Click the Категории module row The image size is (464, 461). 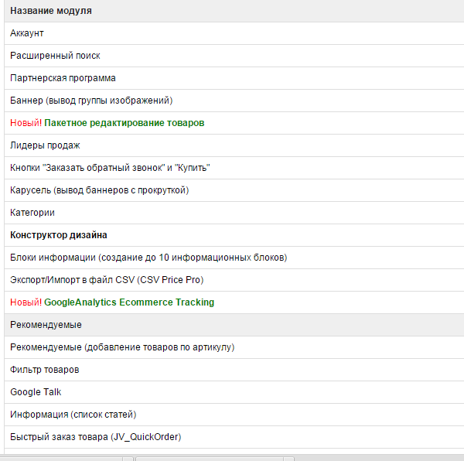coord(234,213)
